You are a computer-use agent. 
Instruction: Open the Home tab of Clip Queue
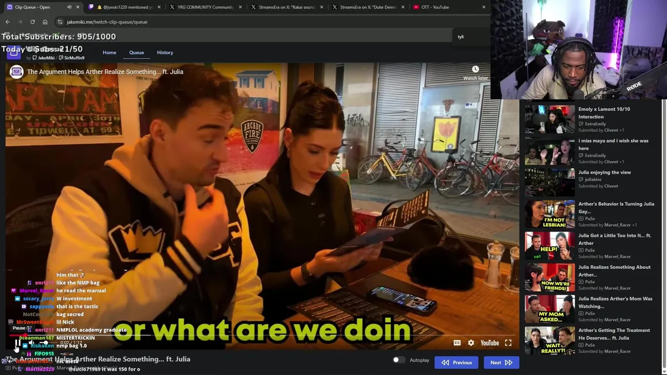click(109, 52)
